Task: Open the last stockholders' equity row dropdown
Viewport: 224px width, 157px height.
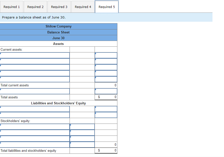Action: 35,145
